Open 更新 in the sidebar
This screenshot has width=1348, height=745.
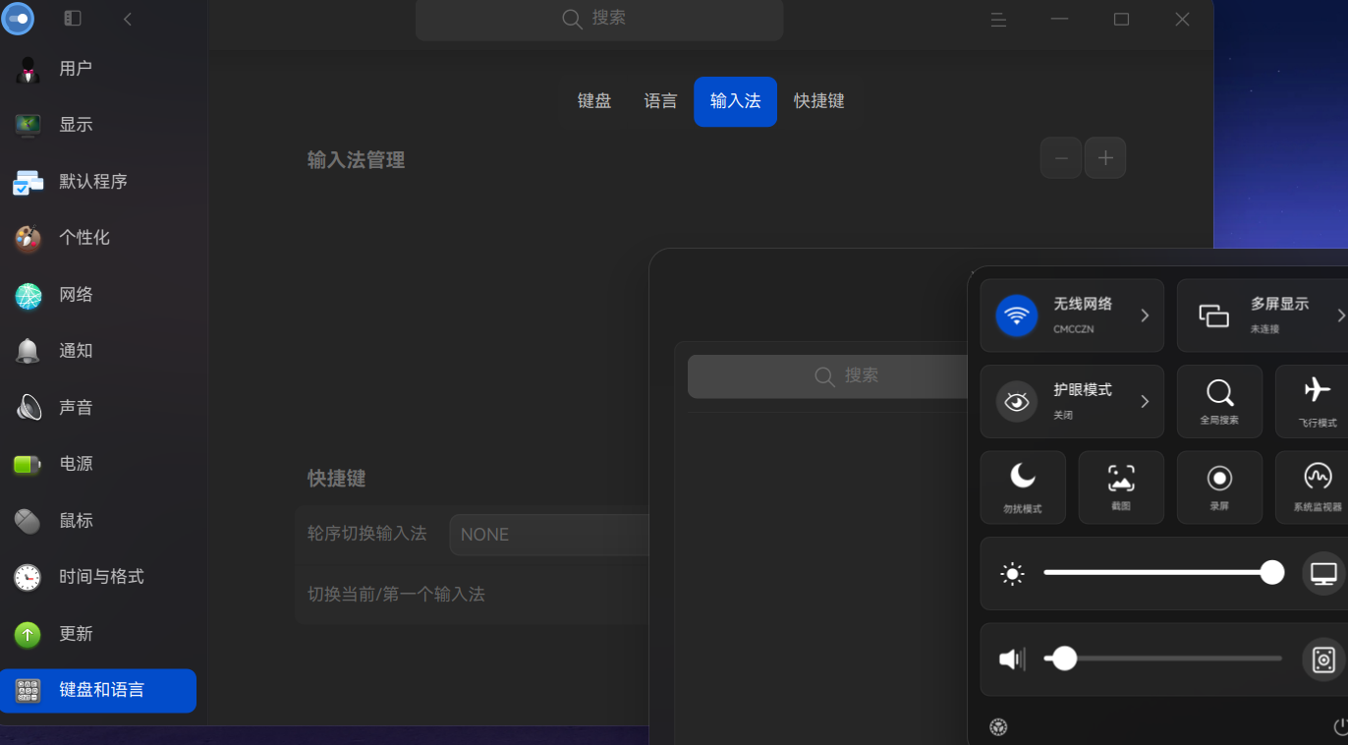(98, 634)
